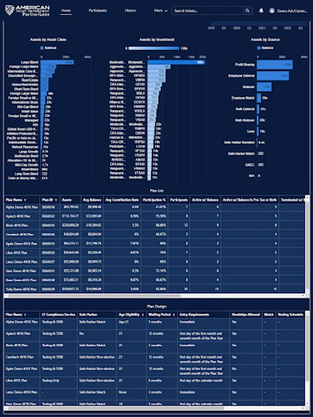Image resolution: width=313 pixels, height=417 pixels.
Task: Click Tulip Demo 401K Plan in Plan List
Action: coord(21,289)
